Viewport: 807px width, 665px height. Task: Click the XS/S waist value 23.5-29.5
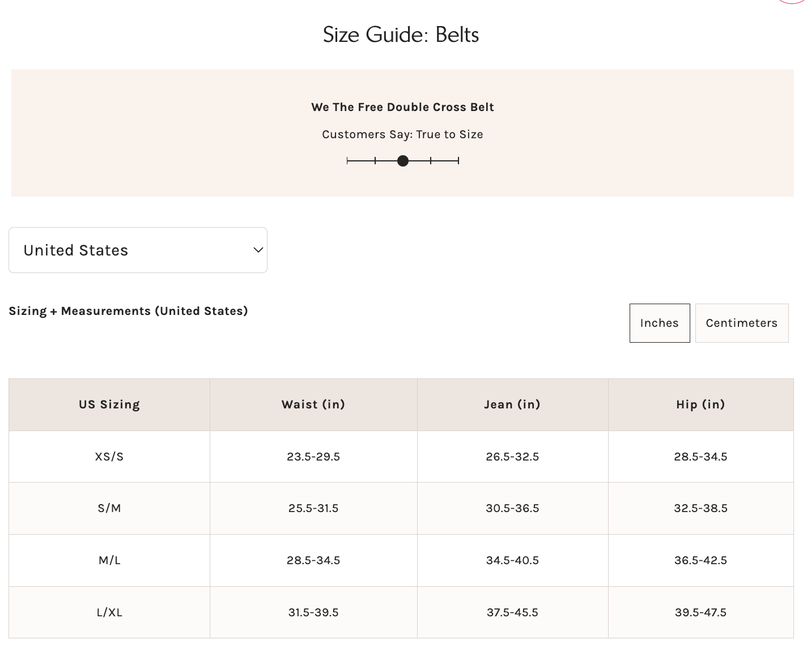click(x=313, y=457)
